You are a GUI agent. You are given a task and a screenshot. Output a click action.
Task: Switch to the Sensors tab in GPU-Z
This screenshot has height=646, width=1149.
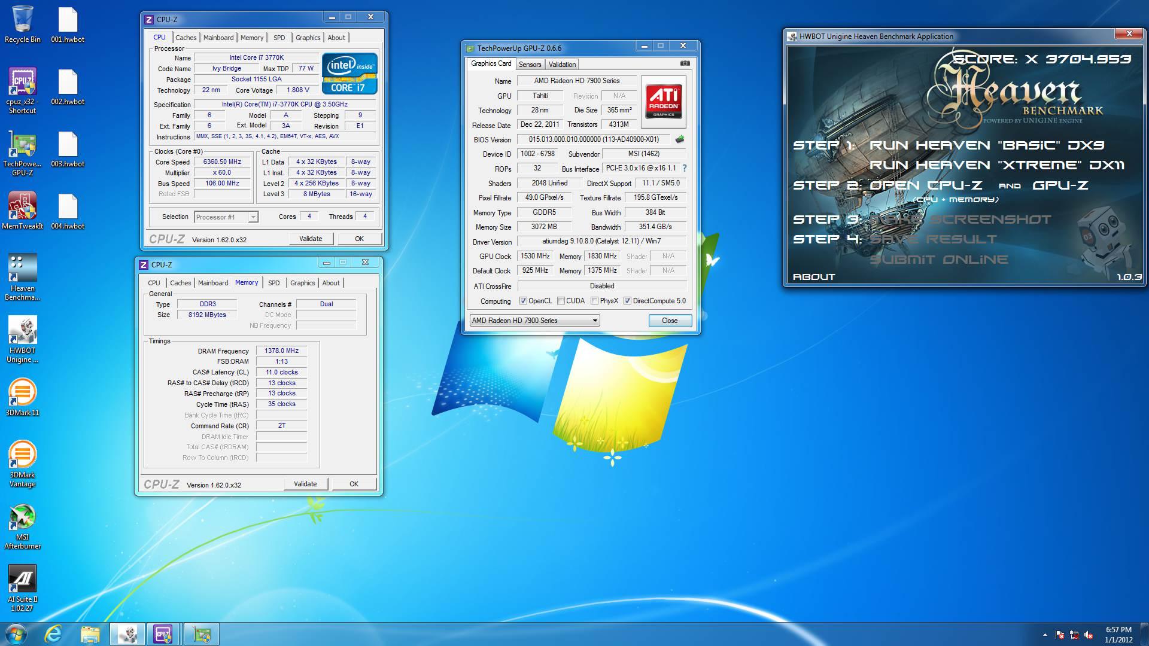click(x=530, y=65)
